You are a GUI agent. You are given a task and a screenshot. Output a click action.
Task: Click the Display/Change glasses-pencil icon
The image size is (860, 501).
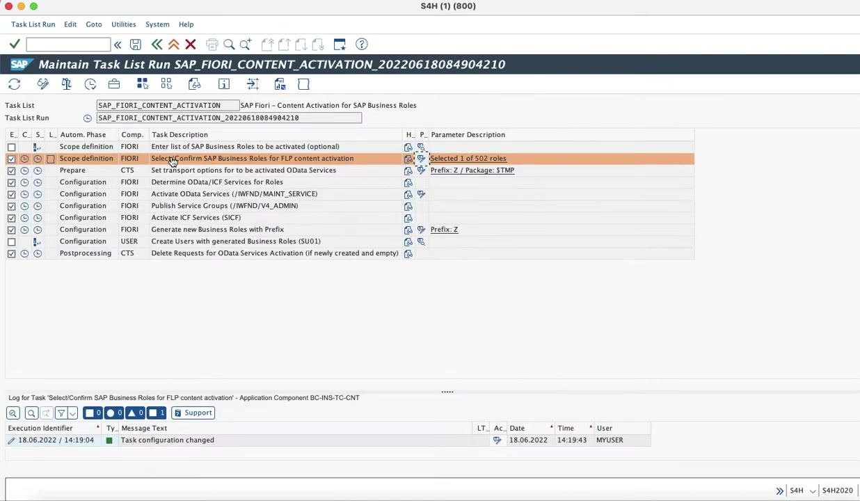point(43,84)
